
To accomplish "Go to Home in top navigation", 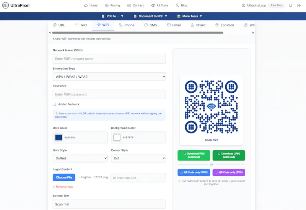I will 91,5.
